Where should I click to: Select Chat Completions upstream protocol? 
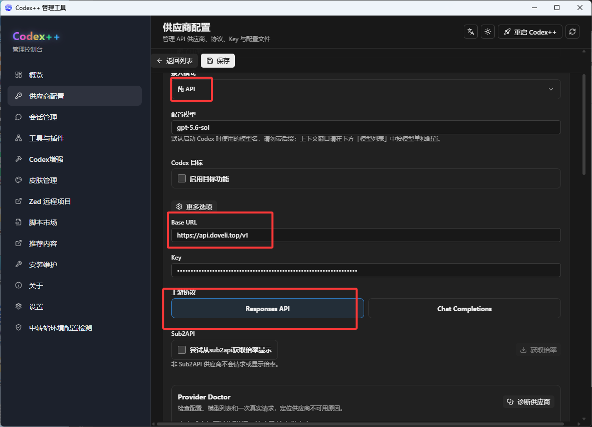pyautogui.click(x=464, y=309)
